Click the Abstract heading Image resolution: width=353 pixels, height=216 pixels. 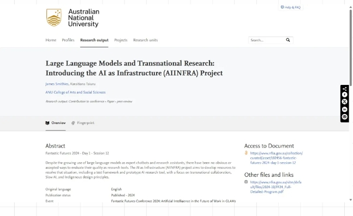[56, 146]
